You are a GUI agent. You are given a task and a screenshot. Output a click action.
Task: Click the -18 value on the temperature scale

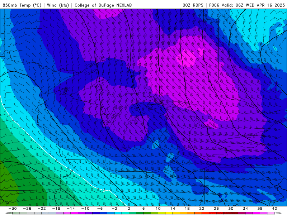tap(56, 209)
